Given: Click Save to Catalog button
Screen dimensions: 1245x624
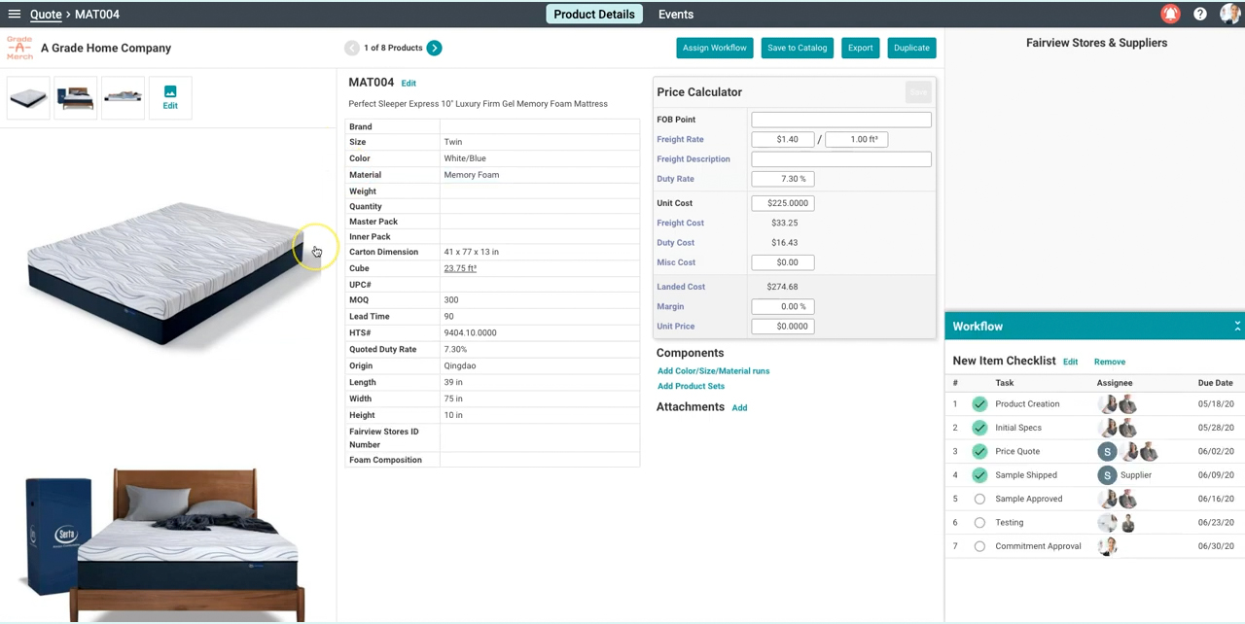Looking at the screenshot, I should [x=797, y=48].
